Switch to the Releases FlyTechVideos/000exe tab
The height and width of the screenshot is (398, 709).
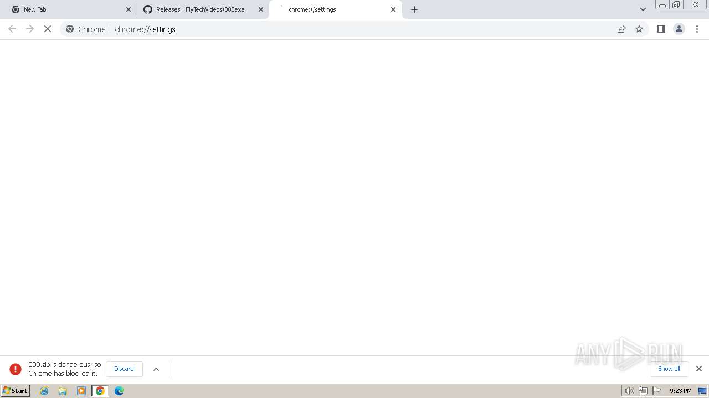click(x=203, y=9)
